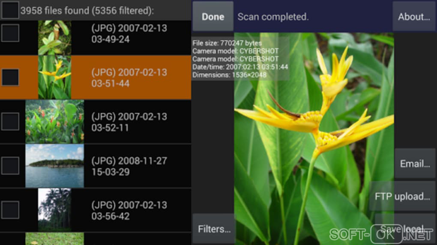Click the 'File size: 770247 bytes' info line

(227, 43)
